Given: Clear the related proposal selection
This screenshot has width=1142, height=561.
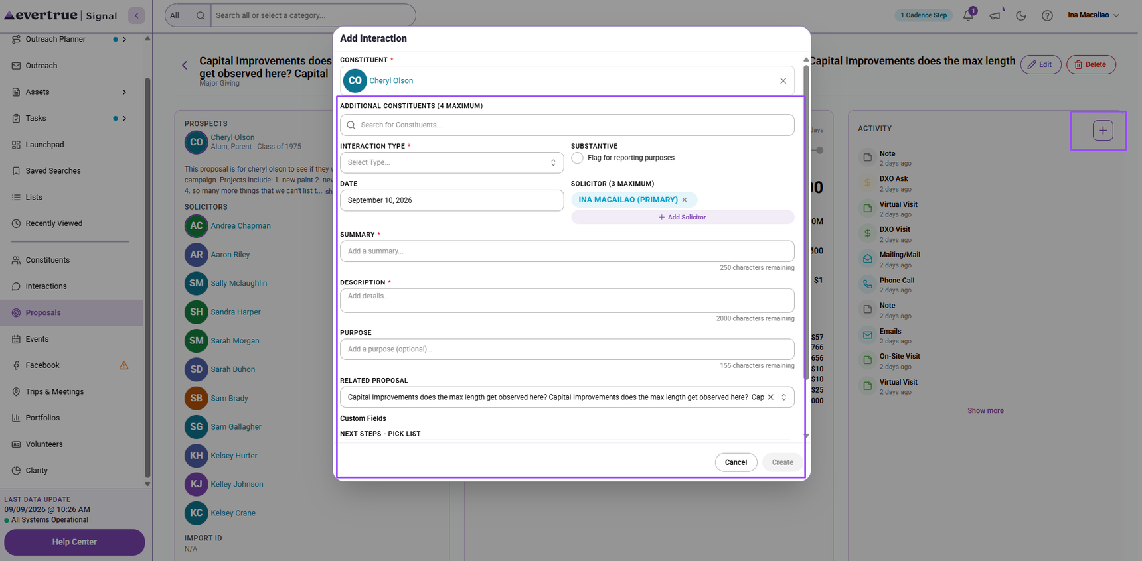Looking at the screenshot, I should coord(770,397).
